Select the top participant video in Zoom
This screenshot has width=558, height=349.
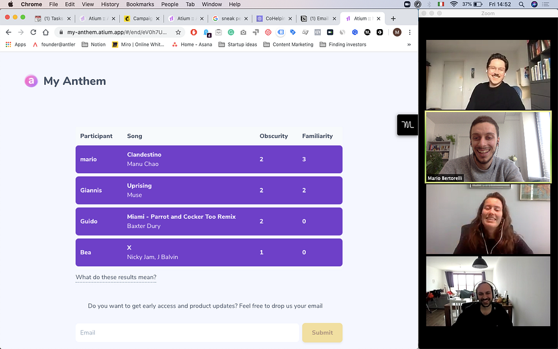coord(488,74)
